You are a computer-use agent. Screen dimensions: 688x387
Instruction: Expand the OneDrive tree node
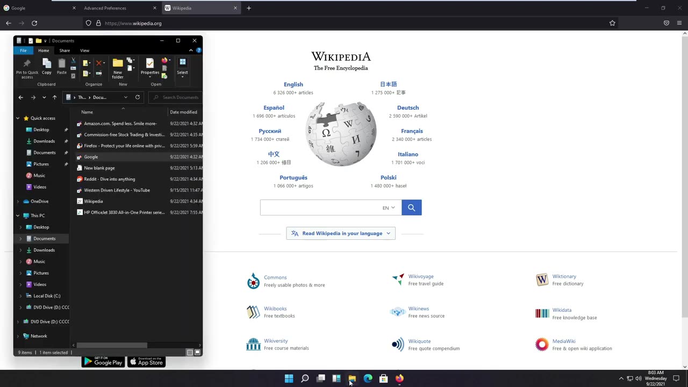coord(18,201)
